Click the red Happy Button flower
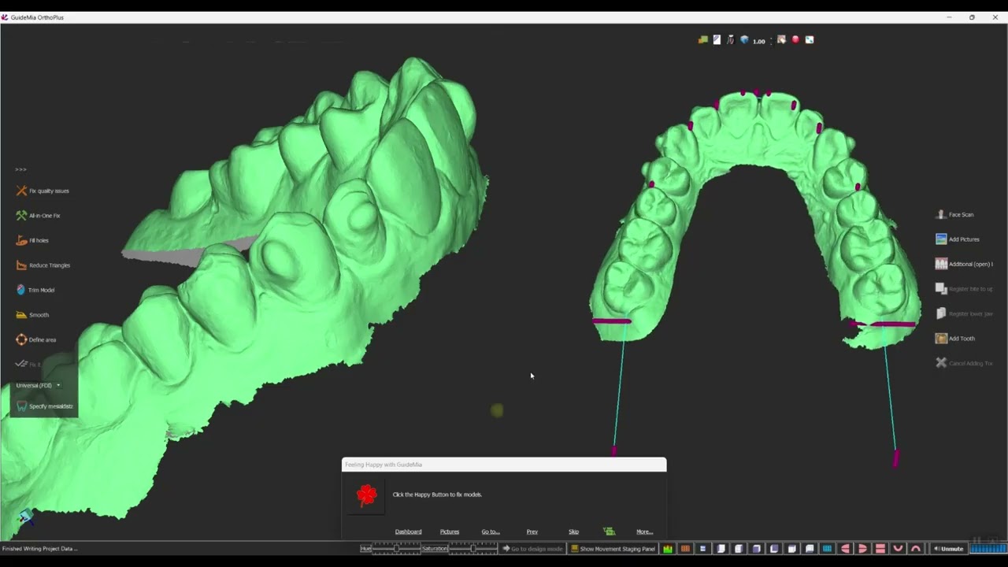Screen dimensions: 1008x567 pos(367,495)
